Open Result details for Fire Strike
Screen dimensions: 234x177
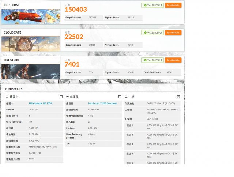point(173,60)
